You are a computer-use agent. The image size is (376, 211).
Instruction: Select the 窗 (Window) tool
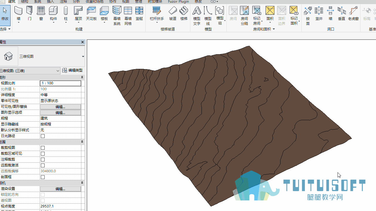[41, 14]
